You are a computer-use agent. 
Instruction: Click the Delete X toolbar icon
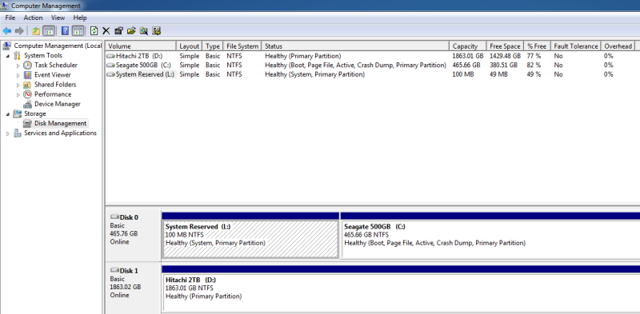(x=106, y=31)
